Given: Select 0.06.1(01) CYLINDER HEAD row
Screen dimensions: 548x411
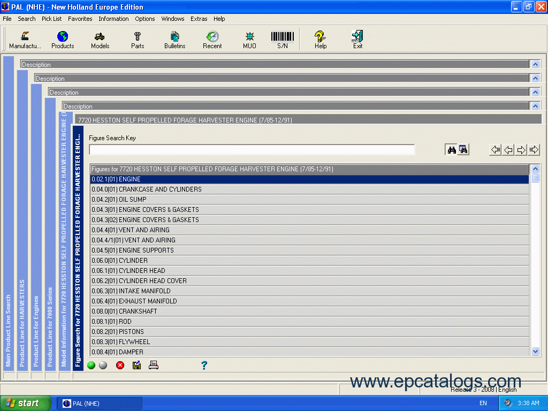Looking at the screenshot, I should point(309,270).
